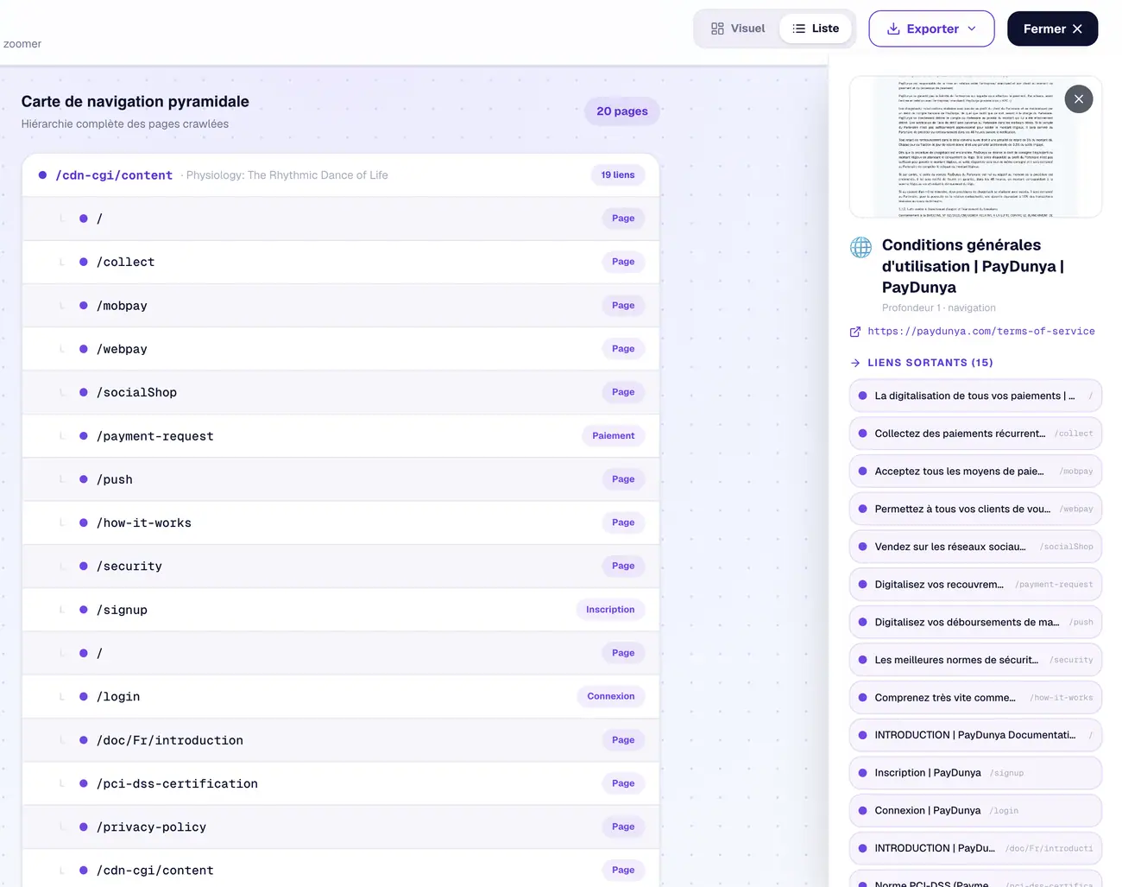Viewport: 1122px width, 887px height.
Task: Open the Inscription | PayDunya outgoing link
Action: (x=975, y=773)
